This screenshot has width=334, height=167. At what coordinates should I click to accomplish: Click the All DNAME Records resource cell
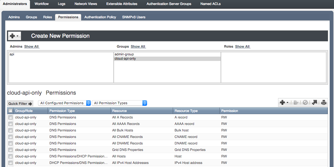click(142, 143)
